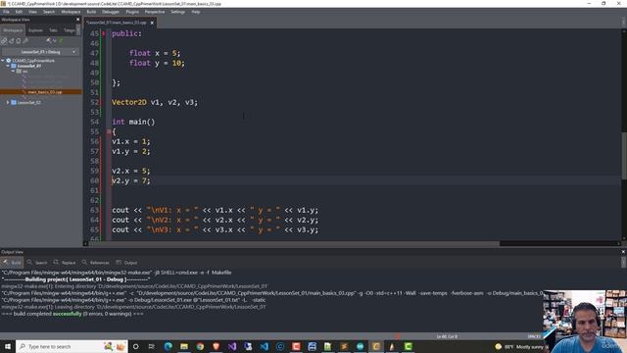Click on int main() in the editor
The image size is (627, 353).
coord(133,122)
